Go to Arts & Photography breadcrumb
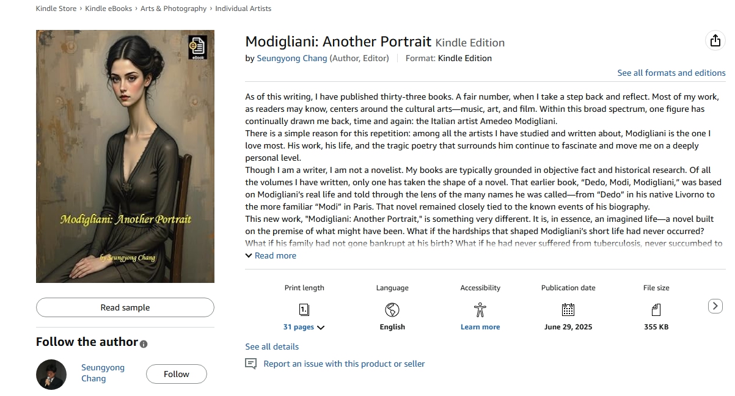Screen dimensions: 735x396 174,9
